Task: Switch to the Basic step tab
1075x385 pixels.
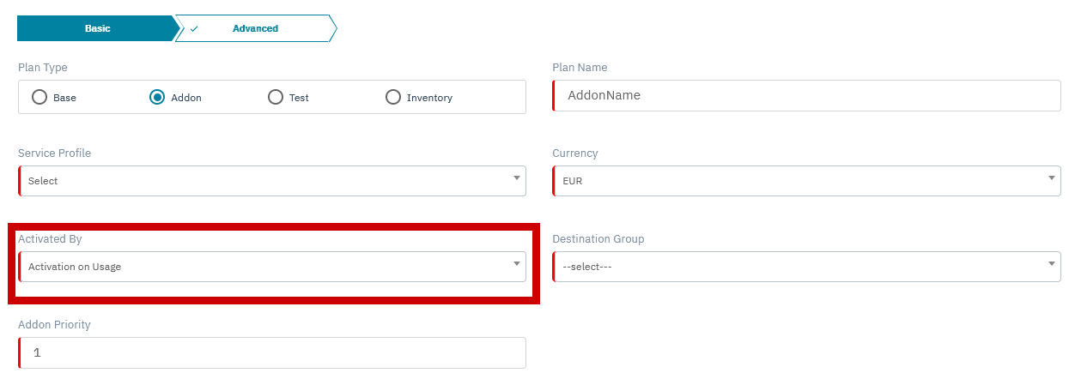Action: point(97,28)
